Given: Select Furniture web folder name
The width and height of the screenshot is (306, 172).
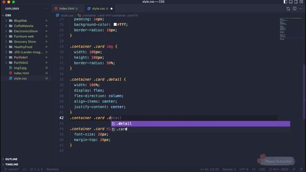Looking at the screenshot, I should tap(24, 36).
